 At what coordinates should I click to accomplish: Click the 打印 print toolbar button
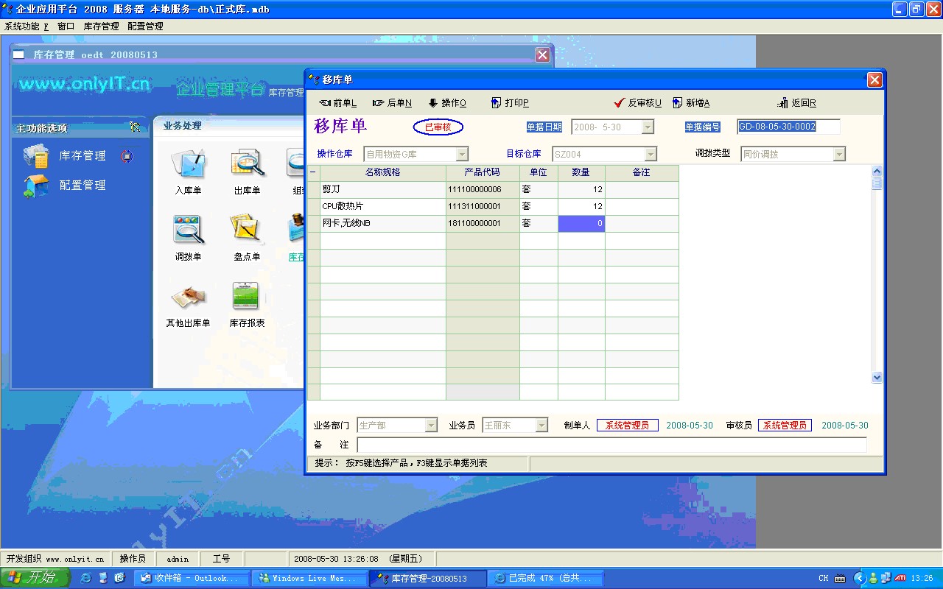pyautogui.click(x=510, y=103)
